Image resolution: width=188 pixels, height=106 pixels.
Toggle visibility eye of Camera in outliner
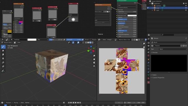pyautogui.click(x=186, y=6)
